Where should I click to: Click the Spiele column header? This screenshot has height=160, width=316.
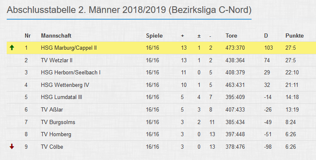(x=154, y=36)
